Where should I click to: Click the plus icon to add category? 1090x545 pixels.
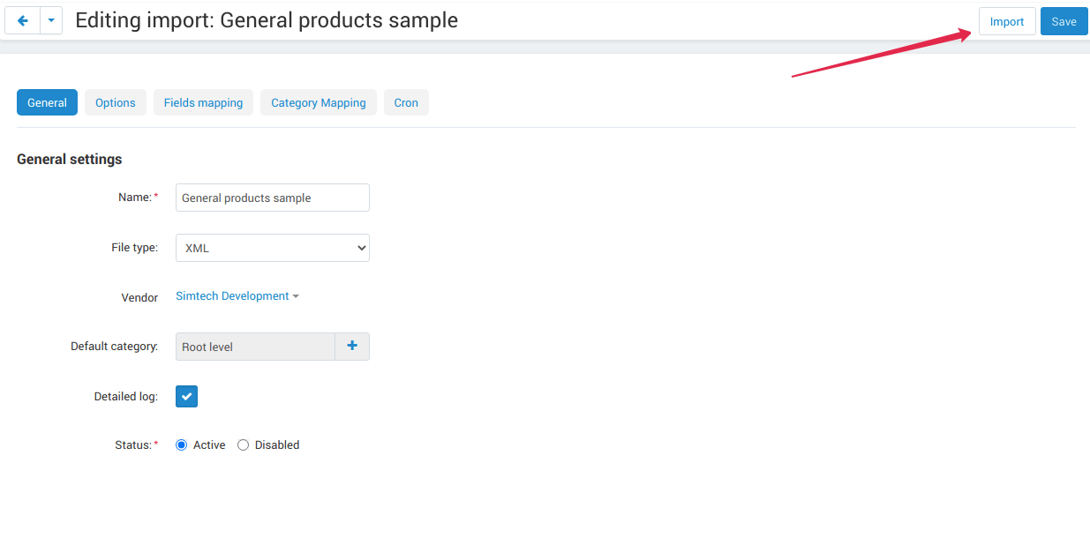(x=352, y=347)
